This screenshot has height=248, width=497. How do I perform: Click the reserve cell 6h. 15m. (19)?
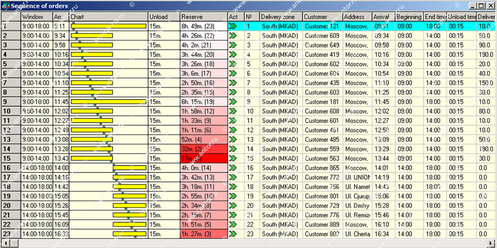pos(204,102)
